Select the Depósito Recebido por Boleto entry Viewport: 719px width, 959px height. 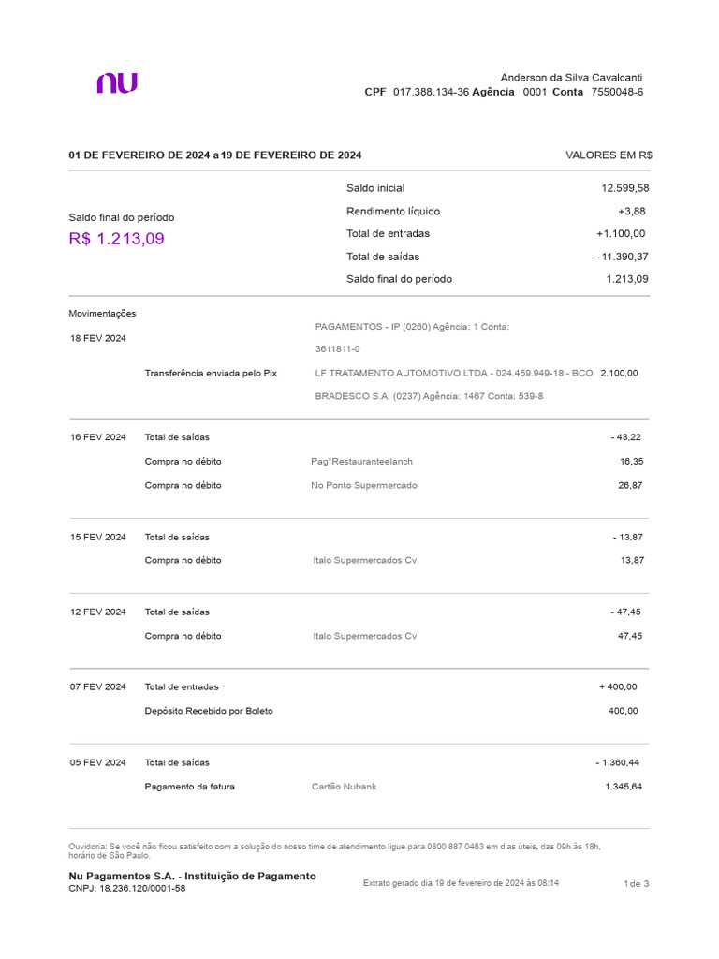tap(209, 711)
